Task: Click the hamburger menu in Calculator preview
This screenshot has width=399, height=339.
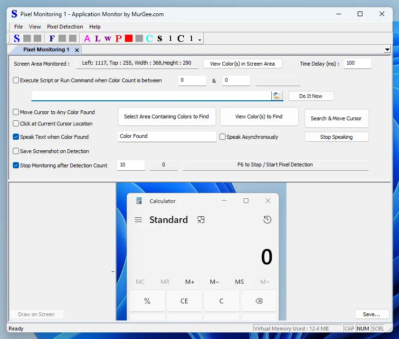Action: pyautogui.click(x=138, y=220)
